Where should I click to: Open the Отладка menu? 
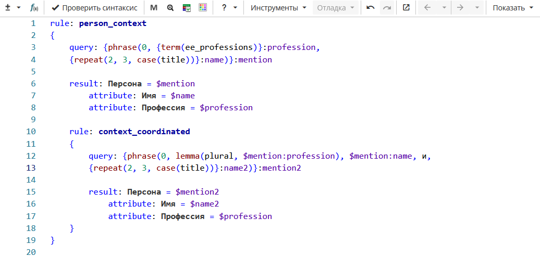336,8
